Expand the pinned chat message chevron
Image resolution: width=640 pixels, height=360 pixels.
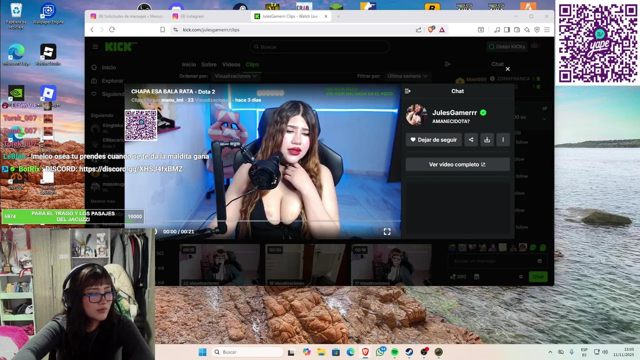544,118
